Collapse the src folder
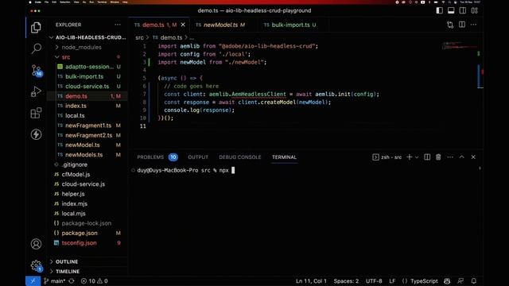509x286 pixels. 87,57
